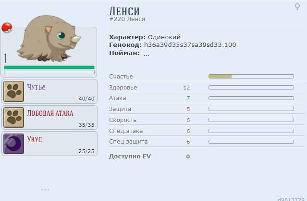Click the '25/25' PP of Укус
Viewport: 307px width, 201px height.
(x=86, y=151)
